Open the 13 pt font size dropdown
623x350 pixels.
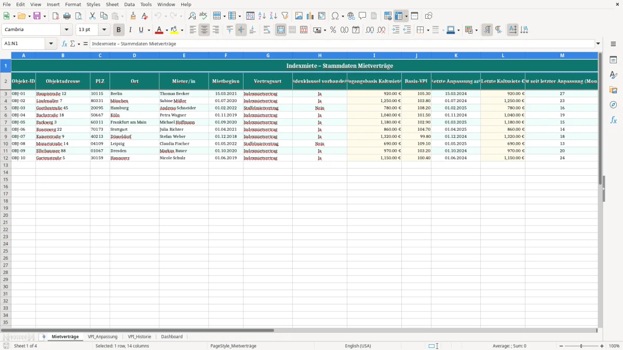click(104, 30)
